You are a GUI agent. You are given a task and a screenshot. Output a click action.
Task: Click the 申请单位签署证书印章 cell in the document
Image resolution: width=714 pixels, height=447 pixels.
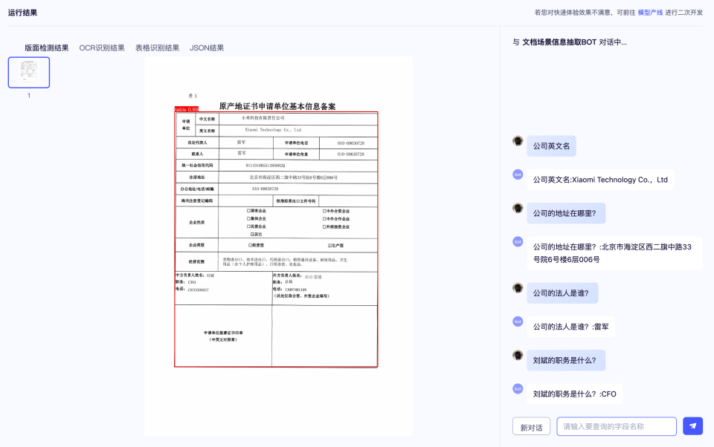coord(223,336)
